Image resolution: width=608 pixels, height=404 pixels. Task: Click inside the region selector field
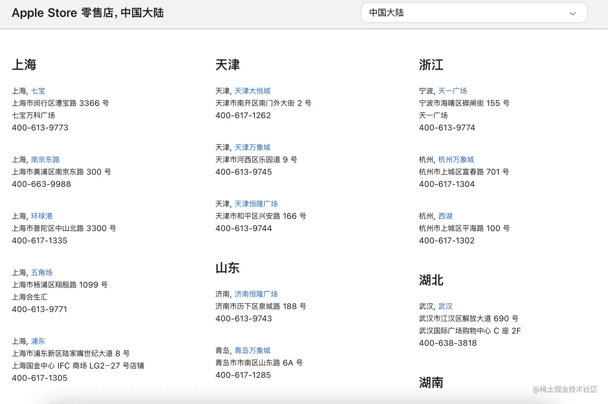click(442, 13)
